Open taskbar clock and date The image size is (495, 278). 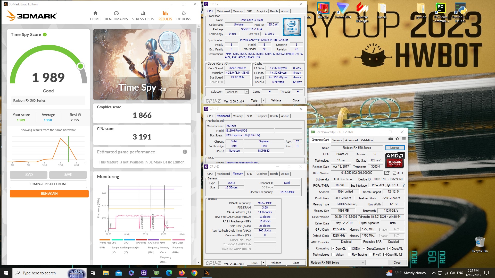[473, 273]
